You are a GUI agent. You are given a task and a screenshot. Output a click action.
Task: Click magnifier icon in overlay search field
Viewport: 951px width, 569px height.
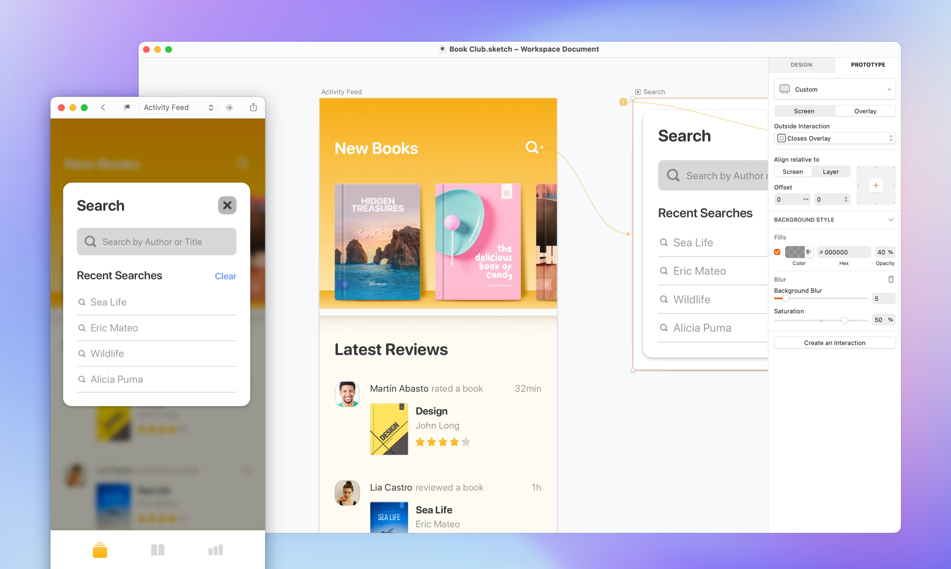pos(90,241)
